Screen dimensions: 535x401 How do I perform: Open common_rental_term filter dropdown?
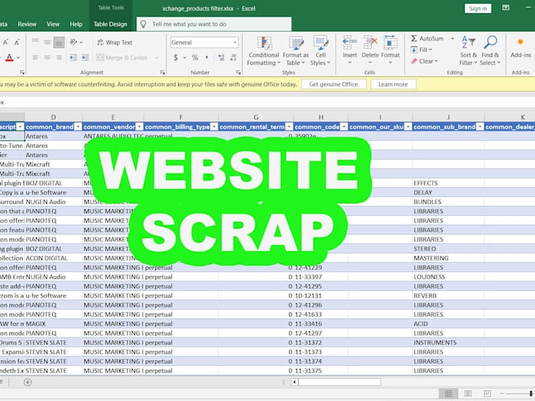(289, 127)
